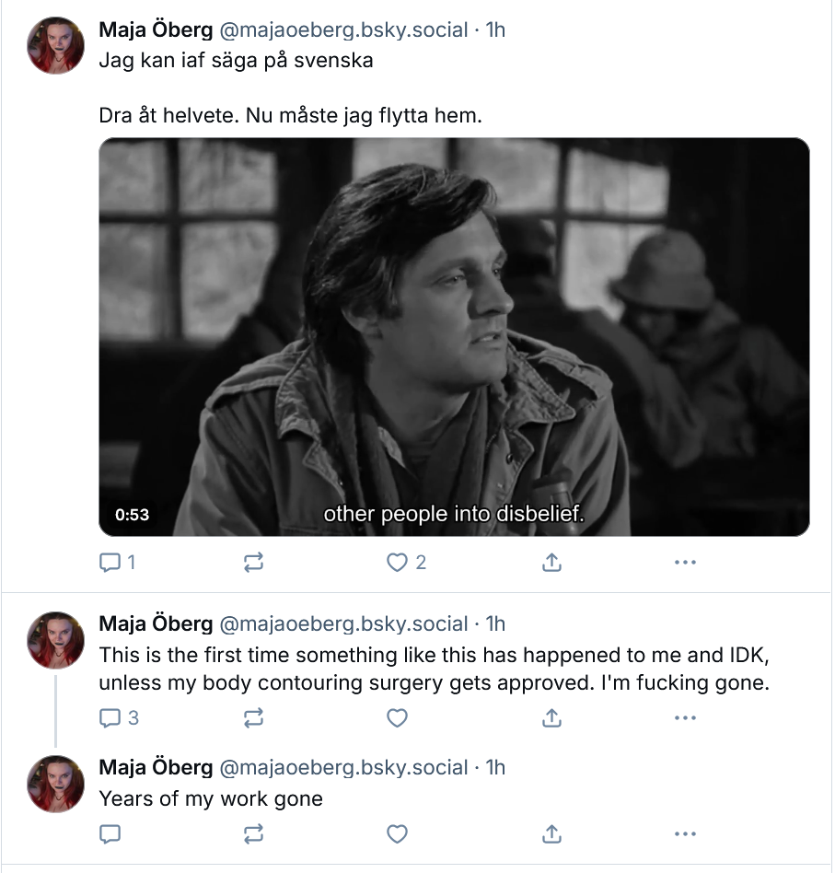
Task: Reply to "Years of my work gone" post
Action: click(x=110, y=834)
